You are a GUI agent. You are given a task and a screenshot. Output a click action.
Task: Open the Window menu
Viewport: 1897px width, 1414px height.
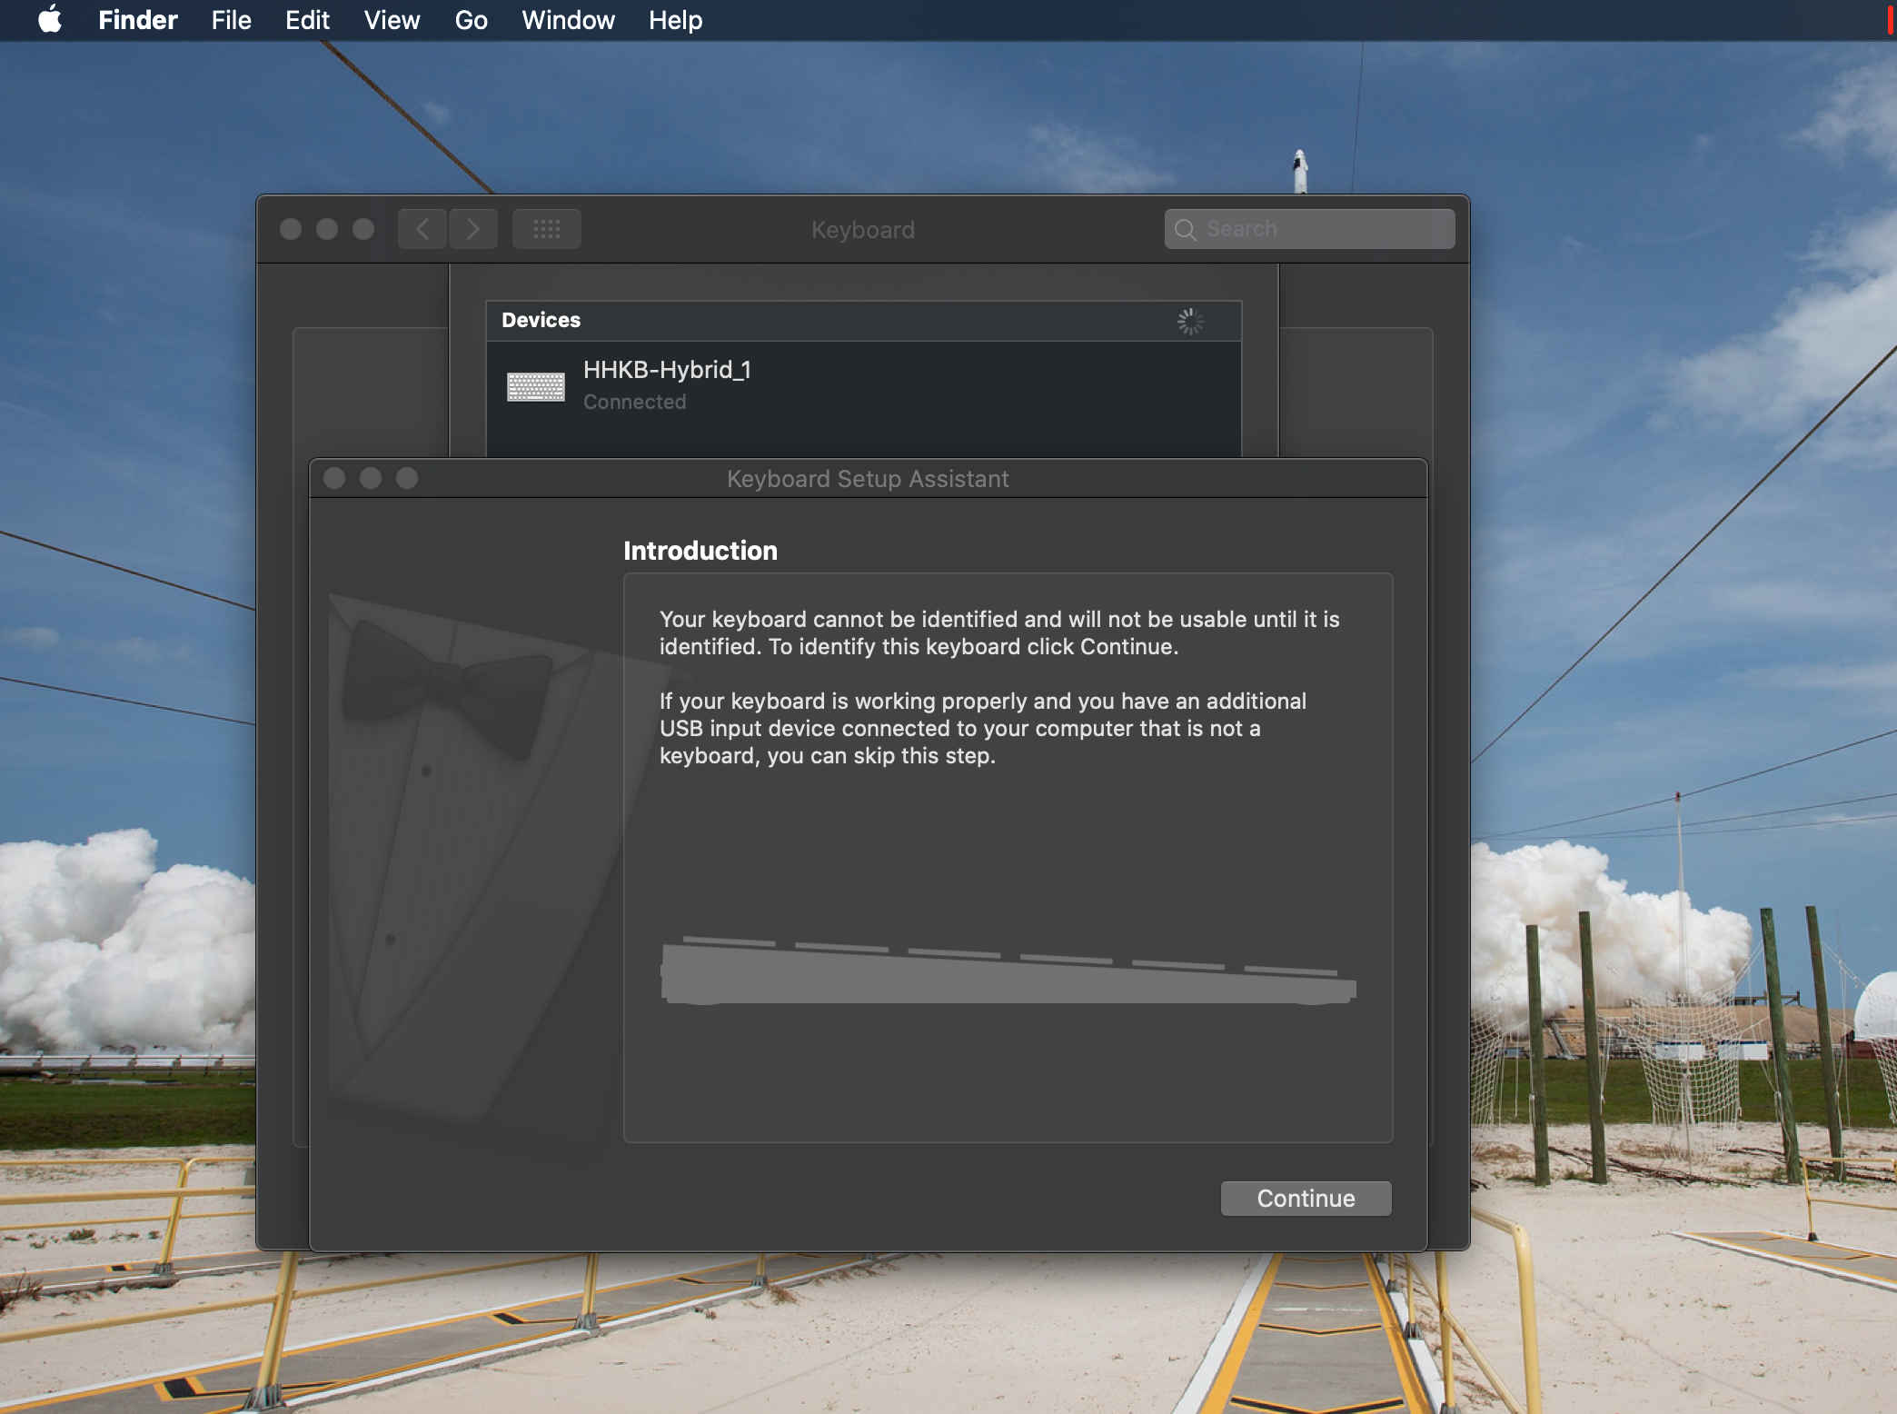point(568,20)
